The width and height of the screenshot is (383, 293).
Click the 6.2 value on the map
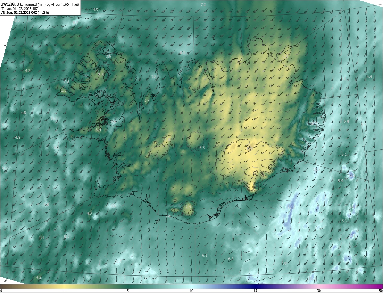pos(230,259)
